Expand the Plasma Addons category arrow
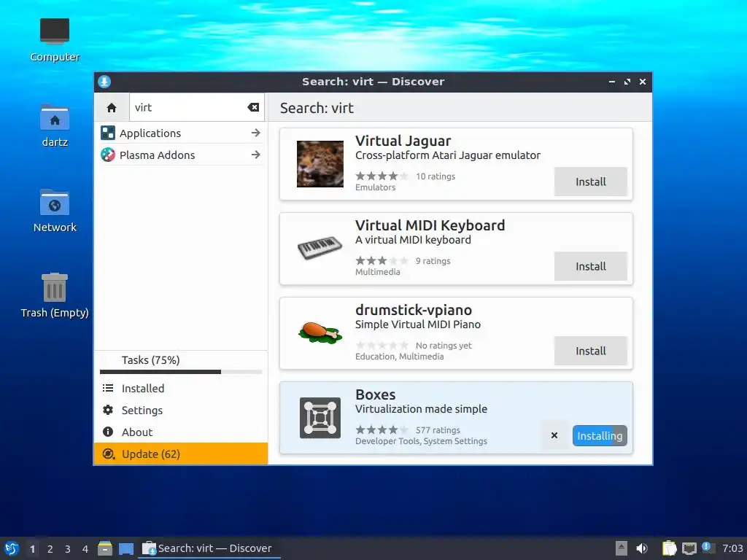 pyautogui.click(x=256, y=155)
